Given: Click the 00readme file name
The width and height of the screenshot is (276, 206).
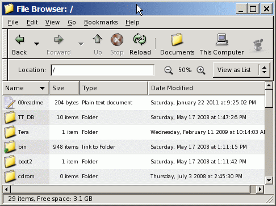Looking at the screenshot, I should pos(31,103).
